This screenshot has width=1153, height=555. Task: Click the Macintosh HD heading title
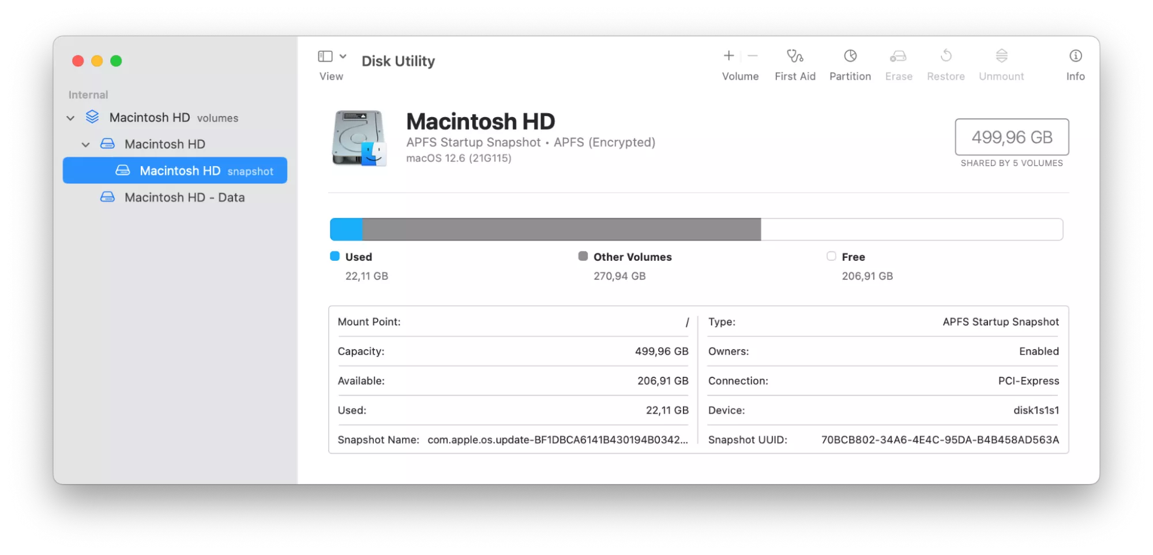pos(480,121)
